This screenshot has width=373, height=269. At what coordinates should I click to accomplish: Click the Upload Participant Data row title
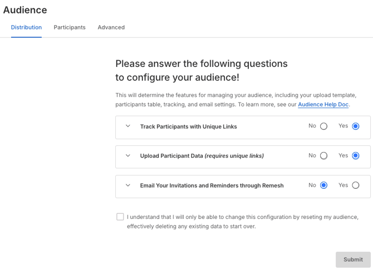click(x=202, y=156)
